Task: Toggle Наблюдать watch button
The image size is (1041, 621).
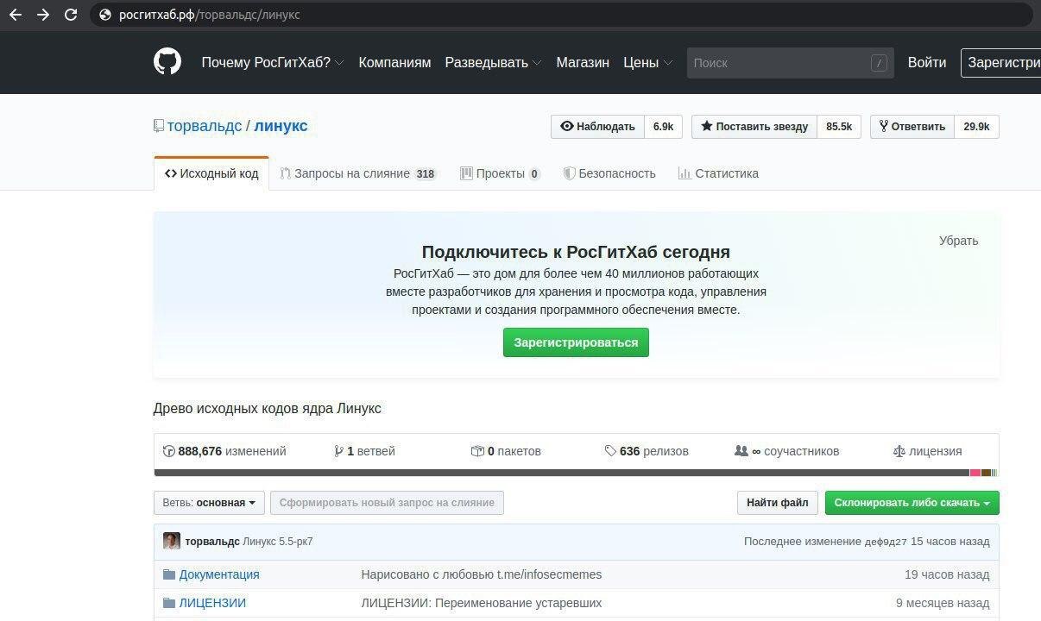Action: click(597, 127)
